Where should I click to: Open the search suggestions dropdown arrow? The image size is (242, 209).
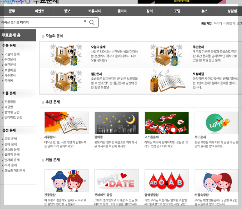pos(85,22)
